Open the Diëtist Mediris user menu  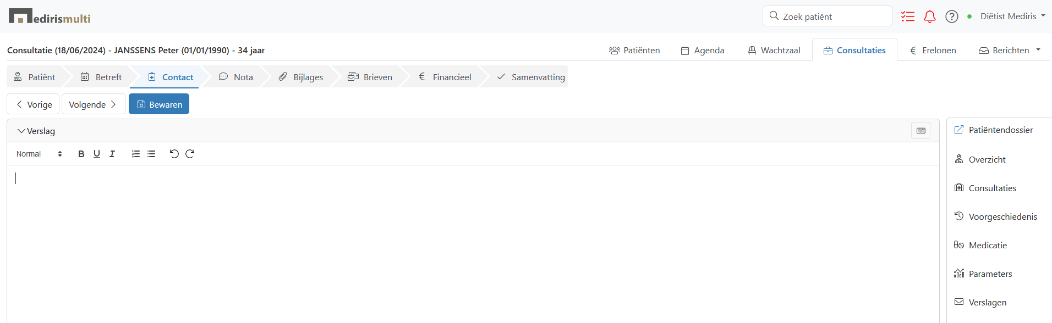pyautogui.click(x=1012, y=16)
